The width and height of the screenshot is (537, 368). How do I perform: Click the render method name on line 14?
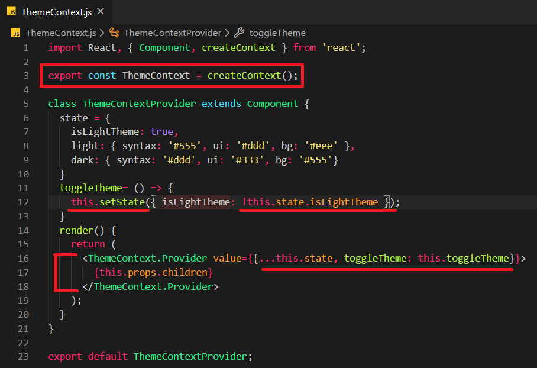point(77,230)
